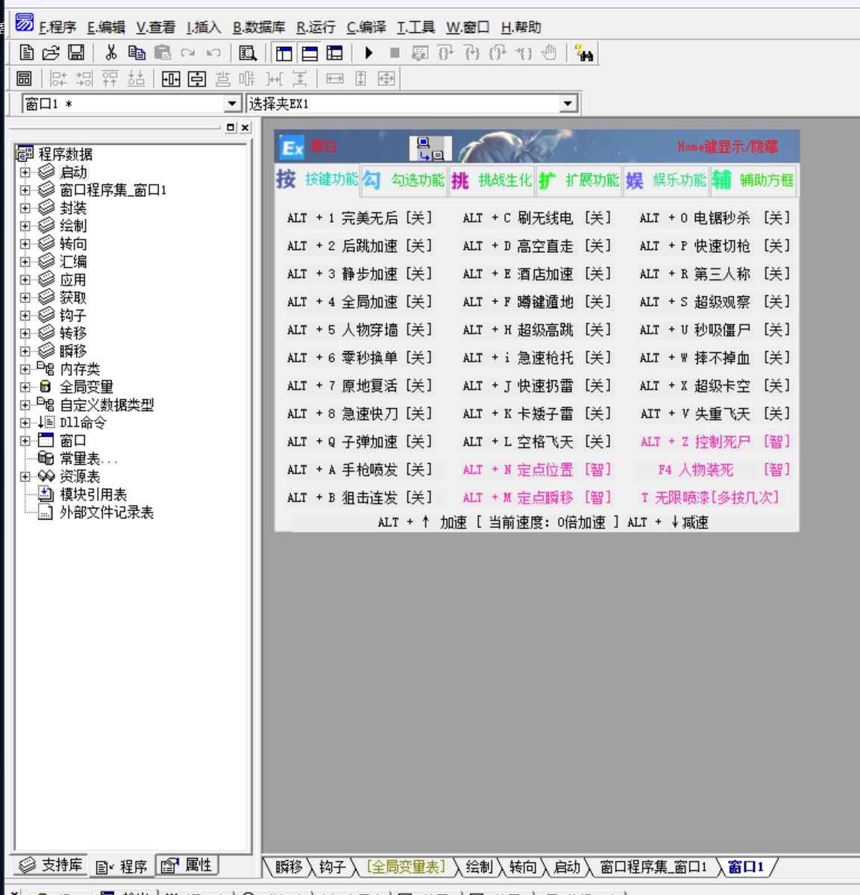Open the Find dialog via the search toolbar icon
The height and width of the screenshot is (895, 860).
pyautogui.click(x=247, y=52)
